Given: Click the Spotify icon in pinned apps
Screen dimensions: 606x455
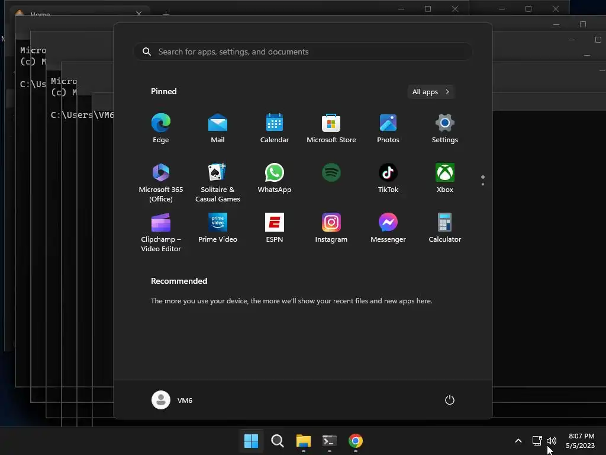Looking at the screenshot, I should (x=331, y=172).
